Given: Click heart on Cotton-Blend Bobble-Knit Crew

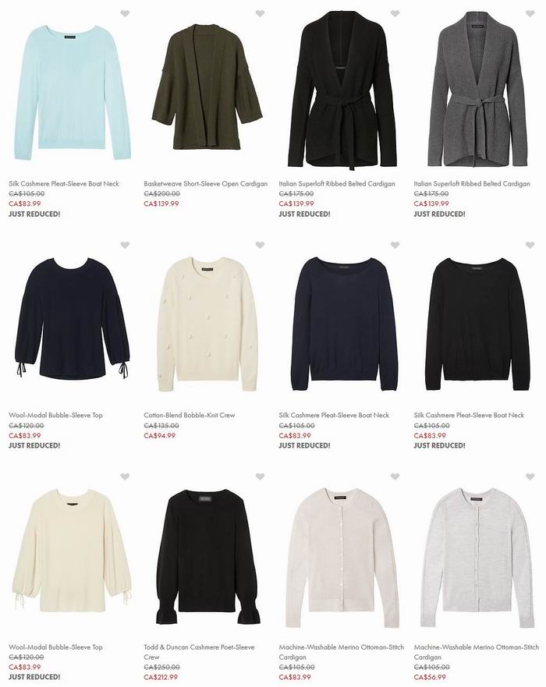Looking at the screenshot, I should tap(260, 245).
